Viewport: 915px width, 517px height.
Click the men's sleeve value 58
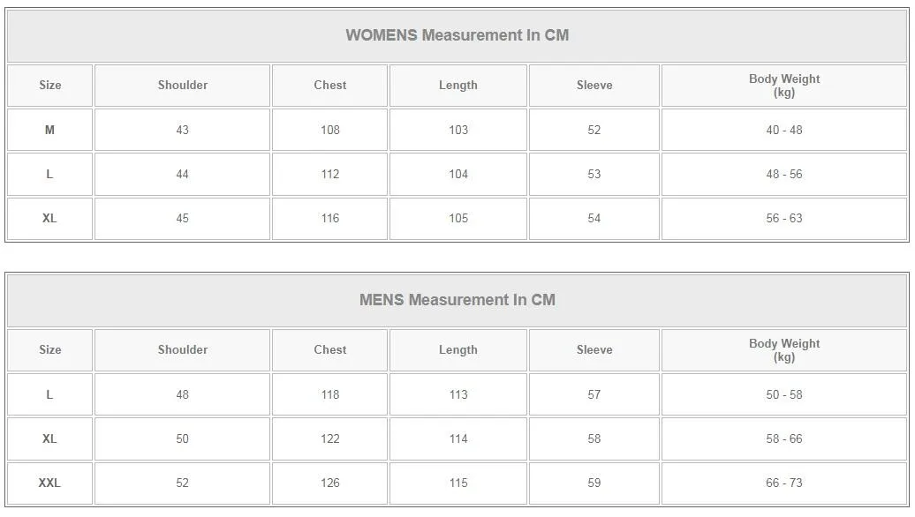pyautogui.click(x=594, y=438)
